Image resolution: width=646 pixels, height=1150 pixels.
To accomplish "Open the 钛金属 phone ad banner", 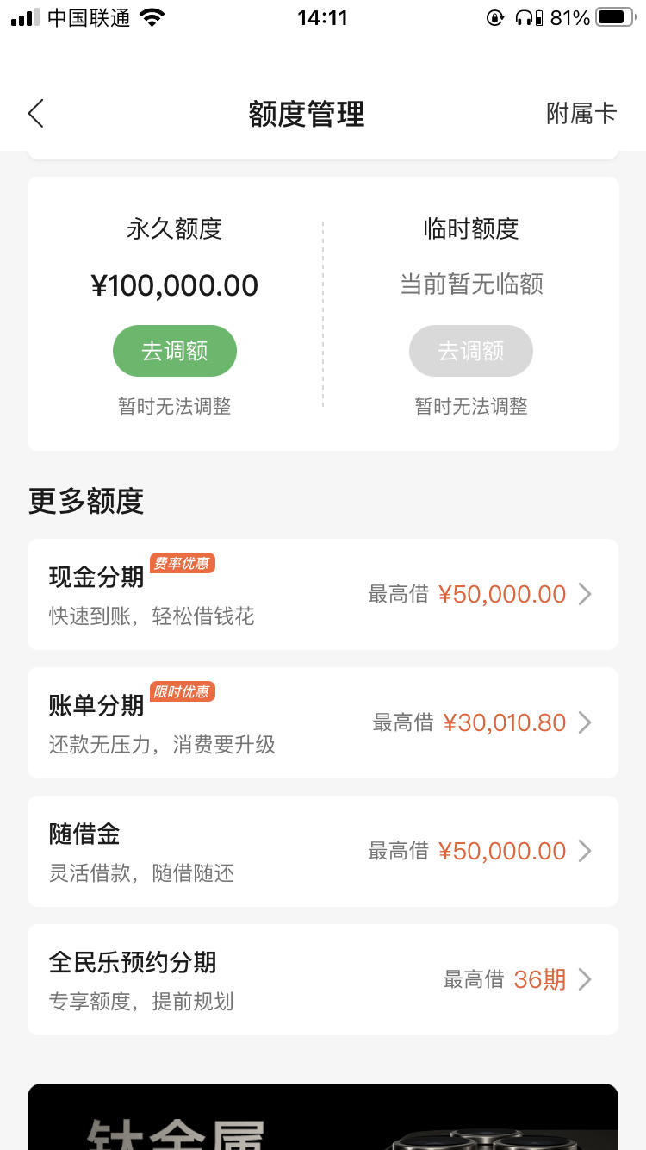I will [x=323, y=1116].
